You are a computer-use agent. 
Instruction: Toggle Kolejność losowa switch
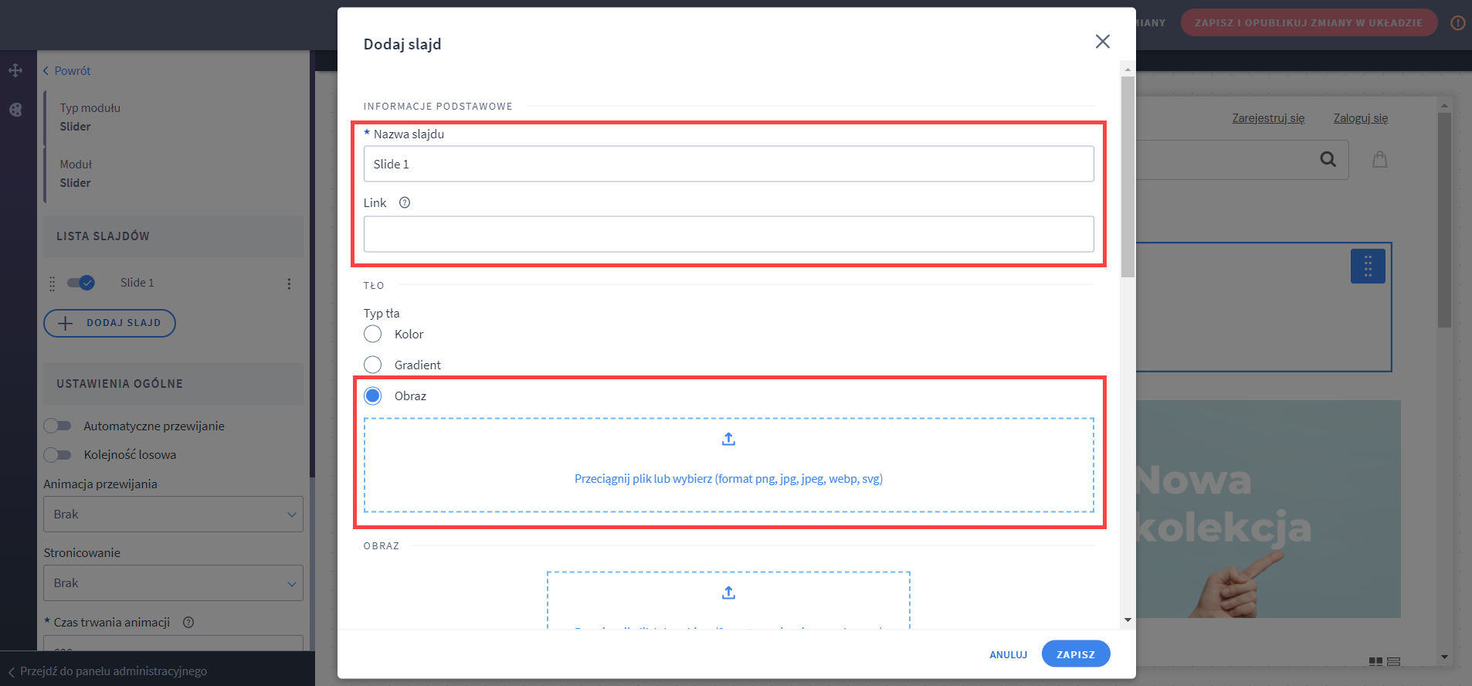[x=58, y=455]
